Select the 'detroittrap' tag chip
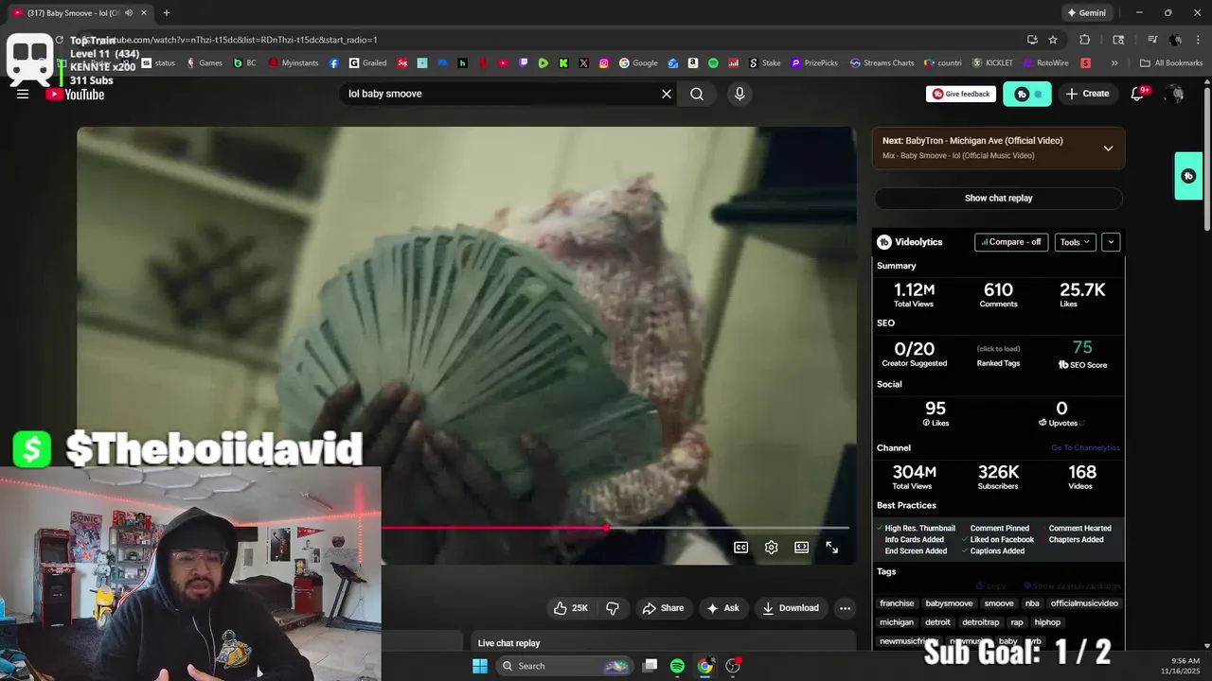 [x=980, y=622]
